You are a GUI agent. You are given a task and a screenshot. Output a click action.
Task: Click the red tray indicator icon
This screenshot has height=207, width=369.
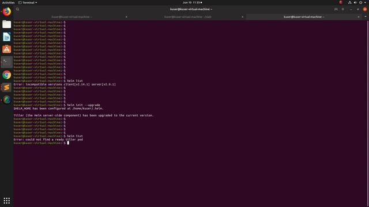click(341, 2)
